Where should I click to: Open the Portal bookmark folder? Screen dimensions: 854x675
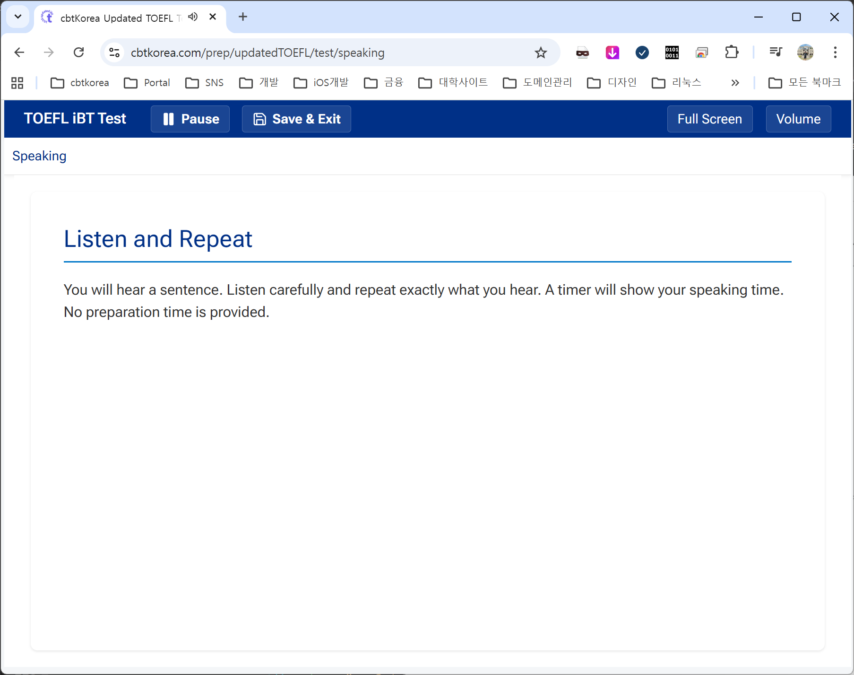[x=147, y=83]
